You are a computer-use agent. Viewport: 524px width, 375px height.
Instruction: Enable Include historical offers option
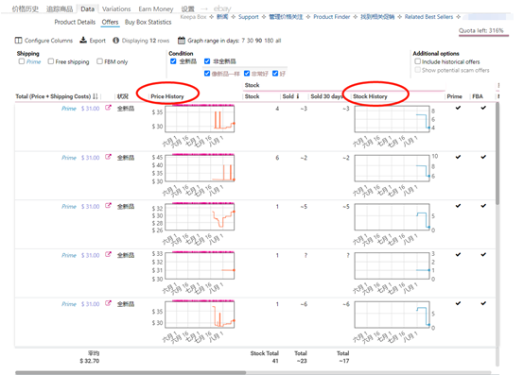pyautogui.click(x=418, y=61)
